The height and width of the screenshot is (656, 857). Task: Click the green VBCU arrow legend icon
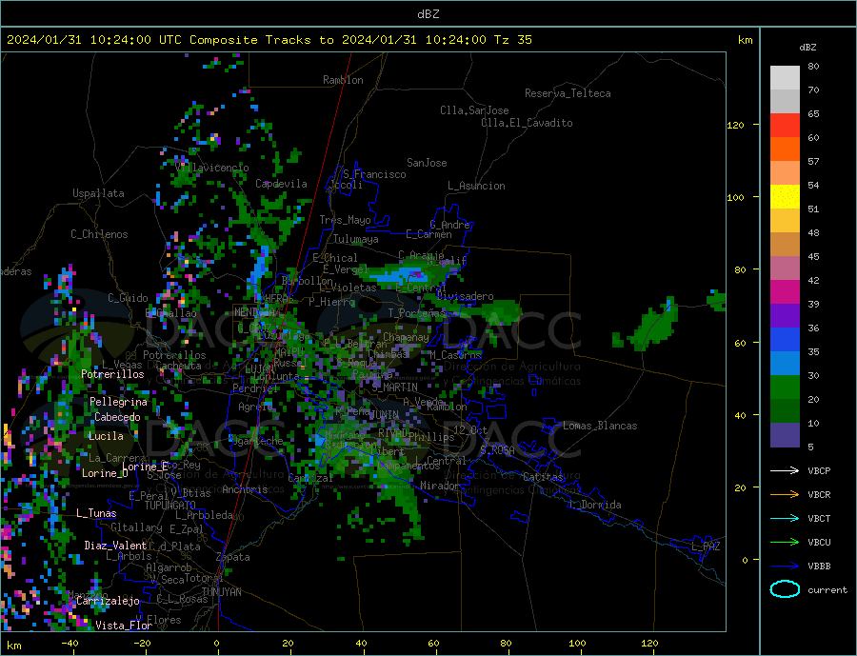pos(785,543)
